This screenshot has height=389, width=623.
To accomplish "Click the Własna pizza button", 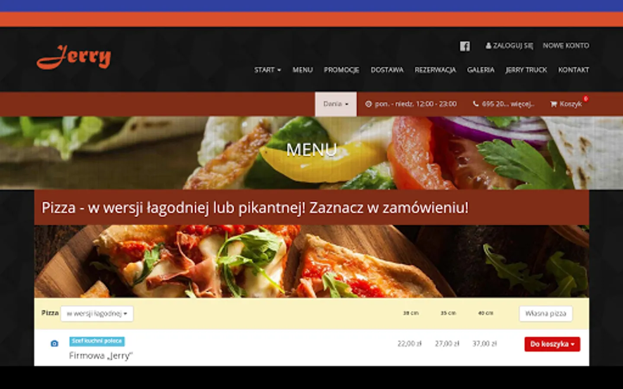I will click(546, 313).
